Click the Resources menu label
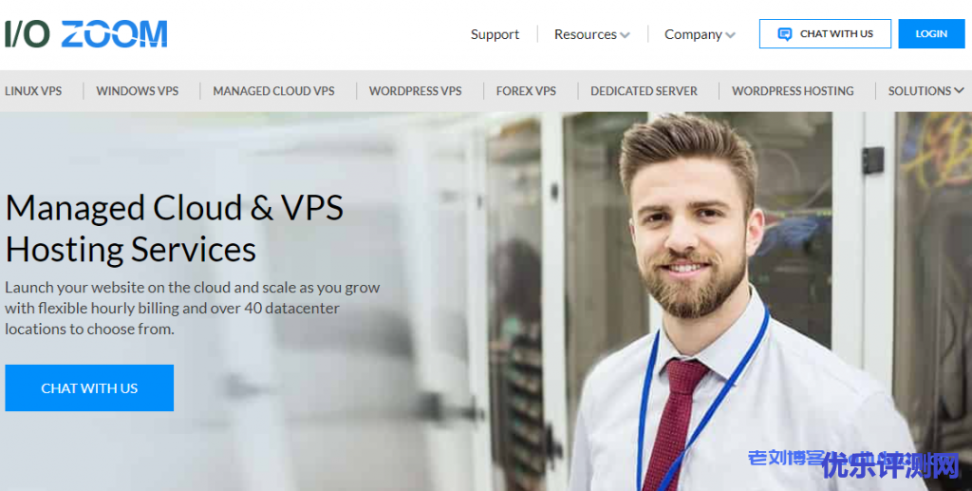Viewport: 972px width, 491px height. tap(585, 34)
